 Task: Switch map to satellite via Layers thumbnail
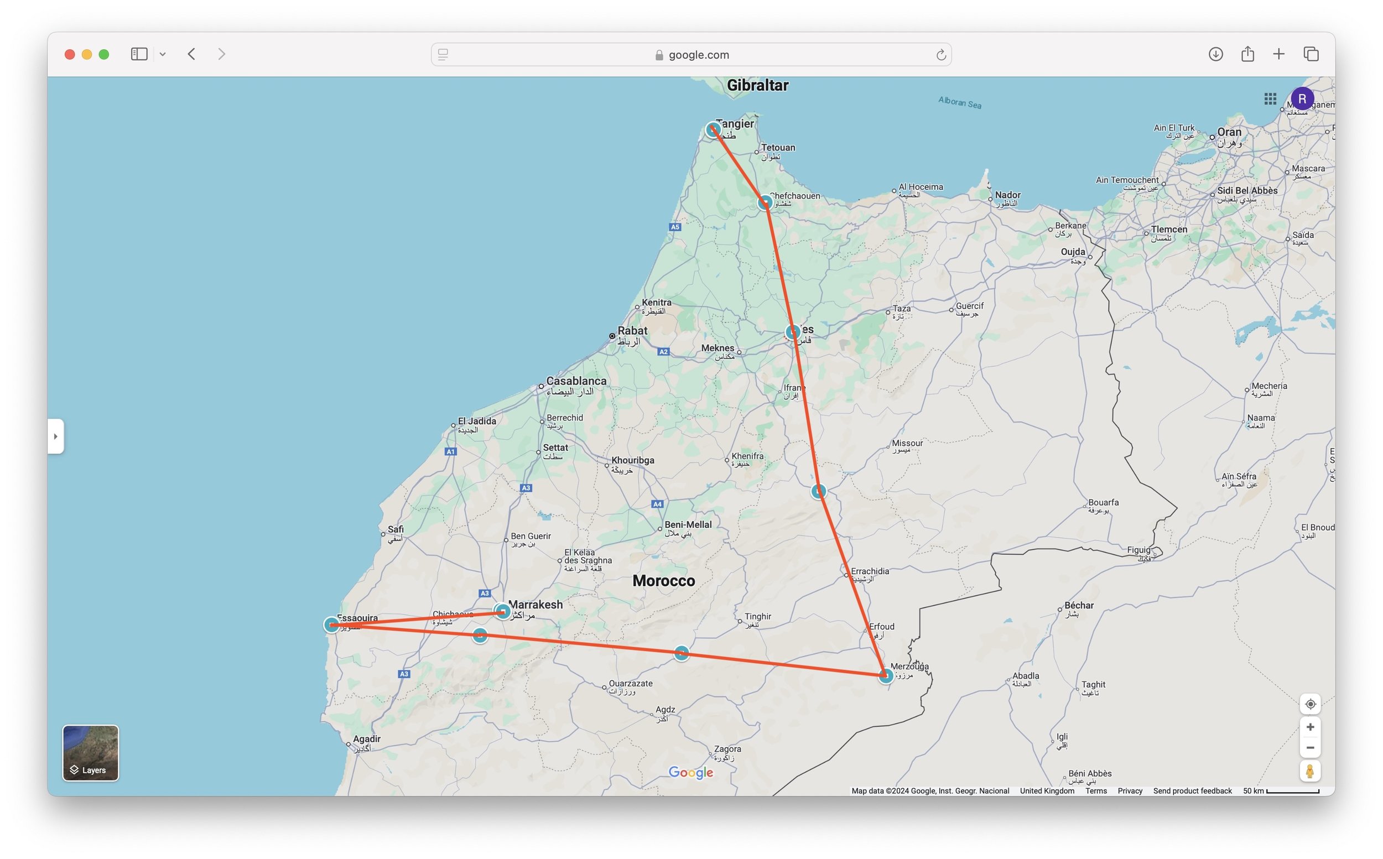point(90,753)
